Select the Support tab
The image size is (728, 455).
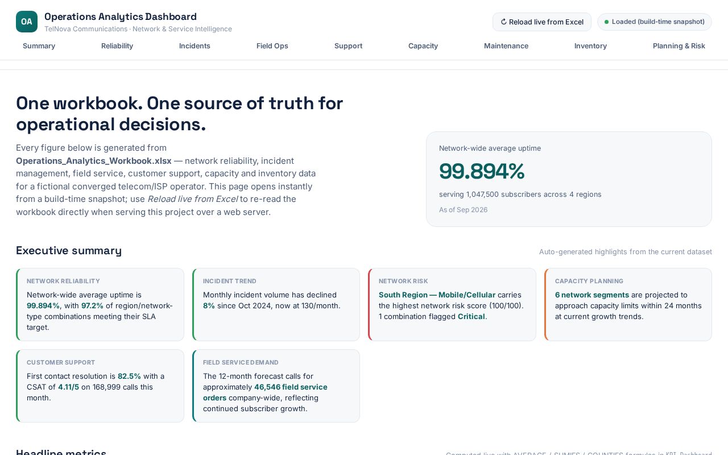click(x=348, y=46)
